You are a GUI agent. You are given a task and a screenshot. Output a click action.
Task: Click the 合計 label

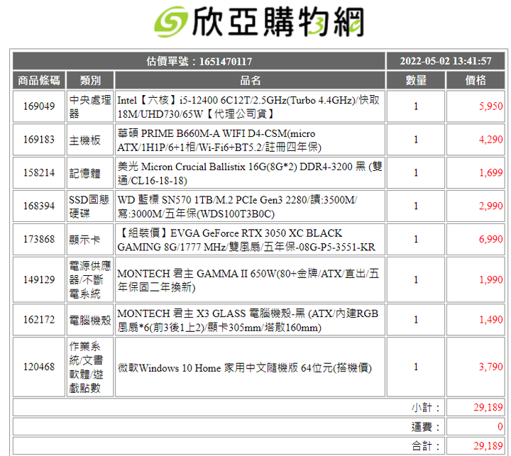tap(426, 446)
